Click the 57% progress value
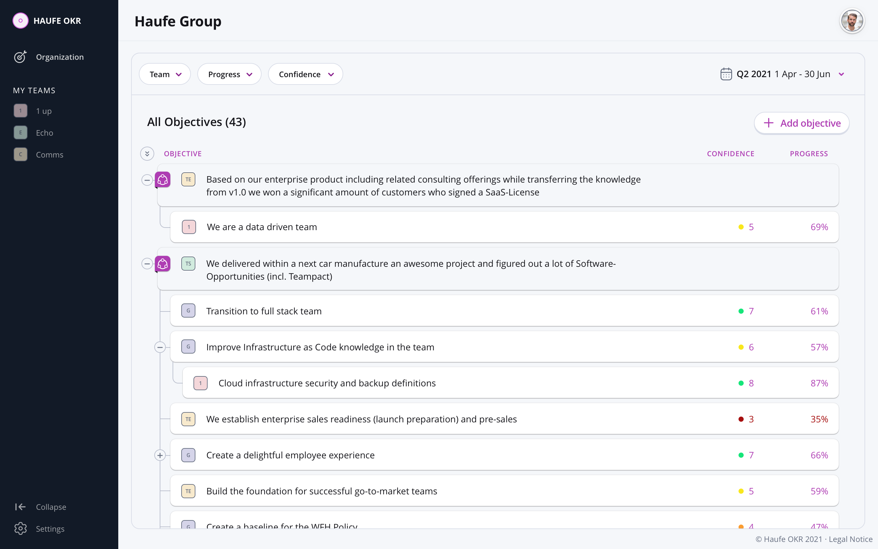 tap(819, 347)
